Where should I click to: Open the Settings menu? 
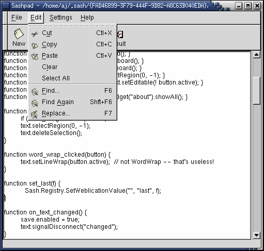61,18
